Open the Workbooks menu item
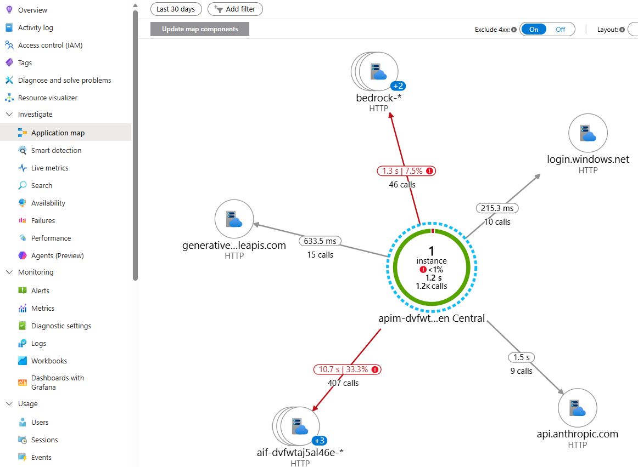Screen dimensions: 638x467 [66, 361]
